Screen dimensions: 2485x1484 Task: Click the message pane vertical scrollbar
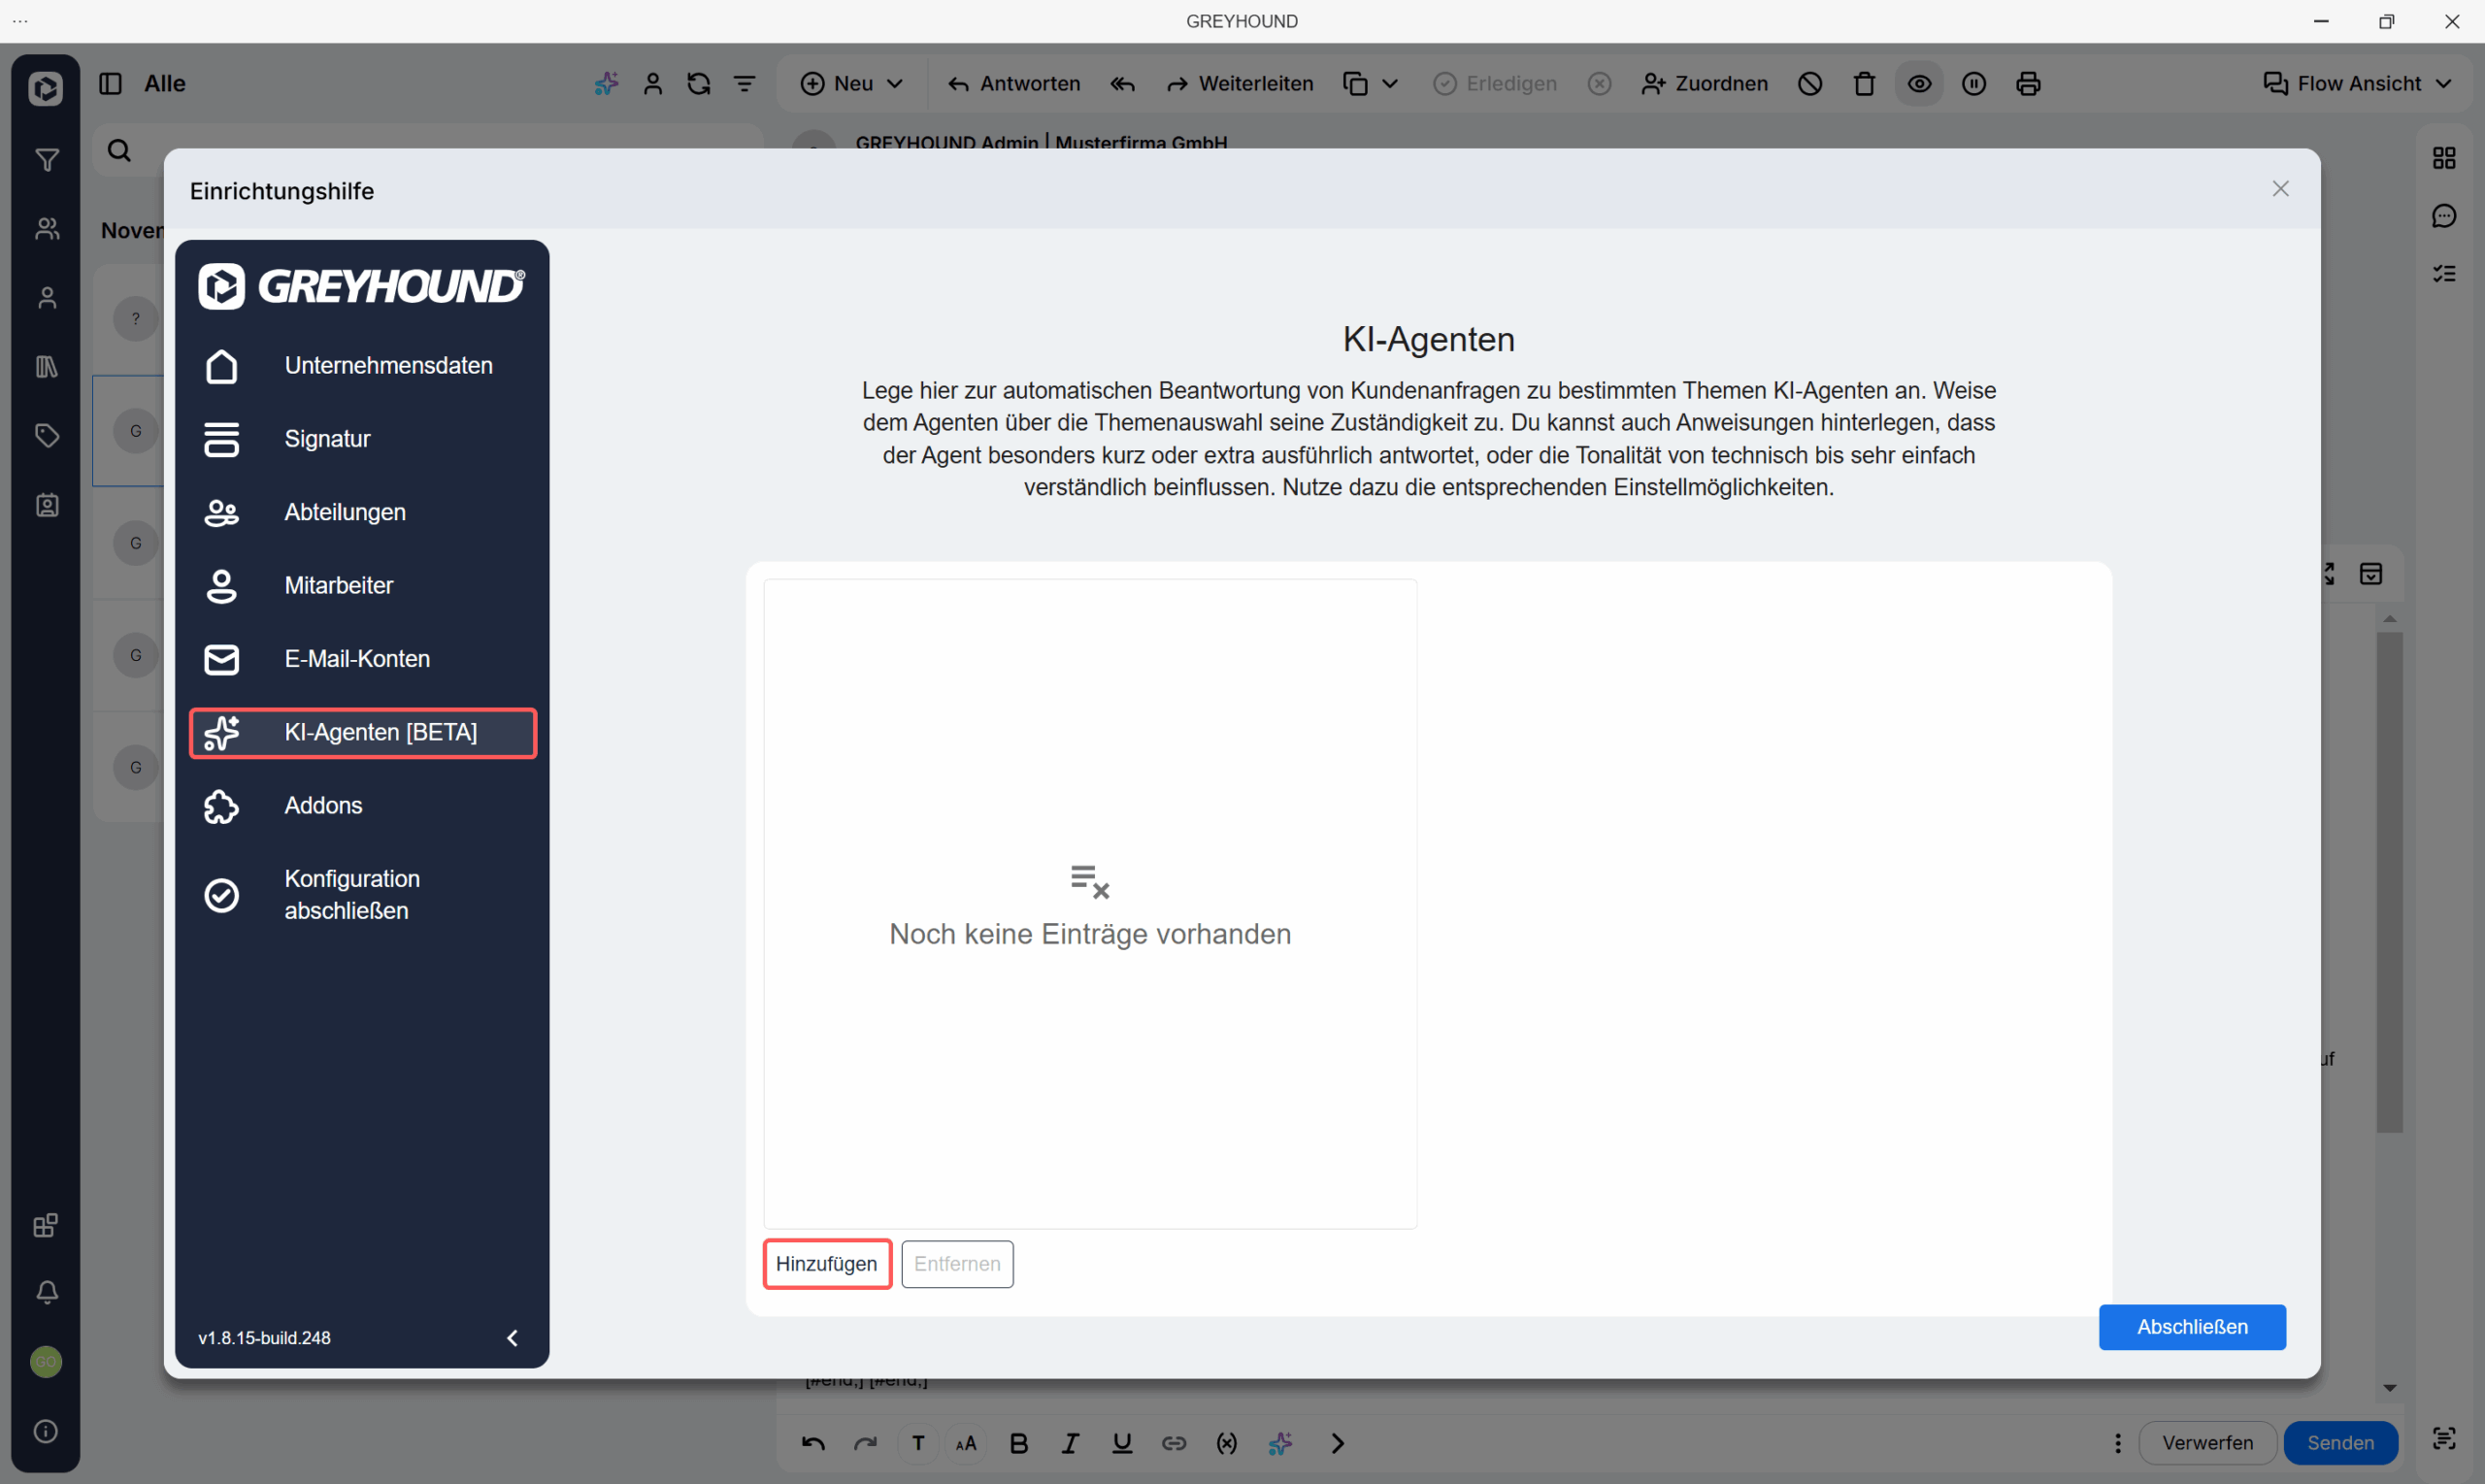coord(2389,880)
